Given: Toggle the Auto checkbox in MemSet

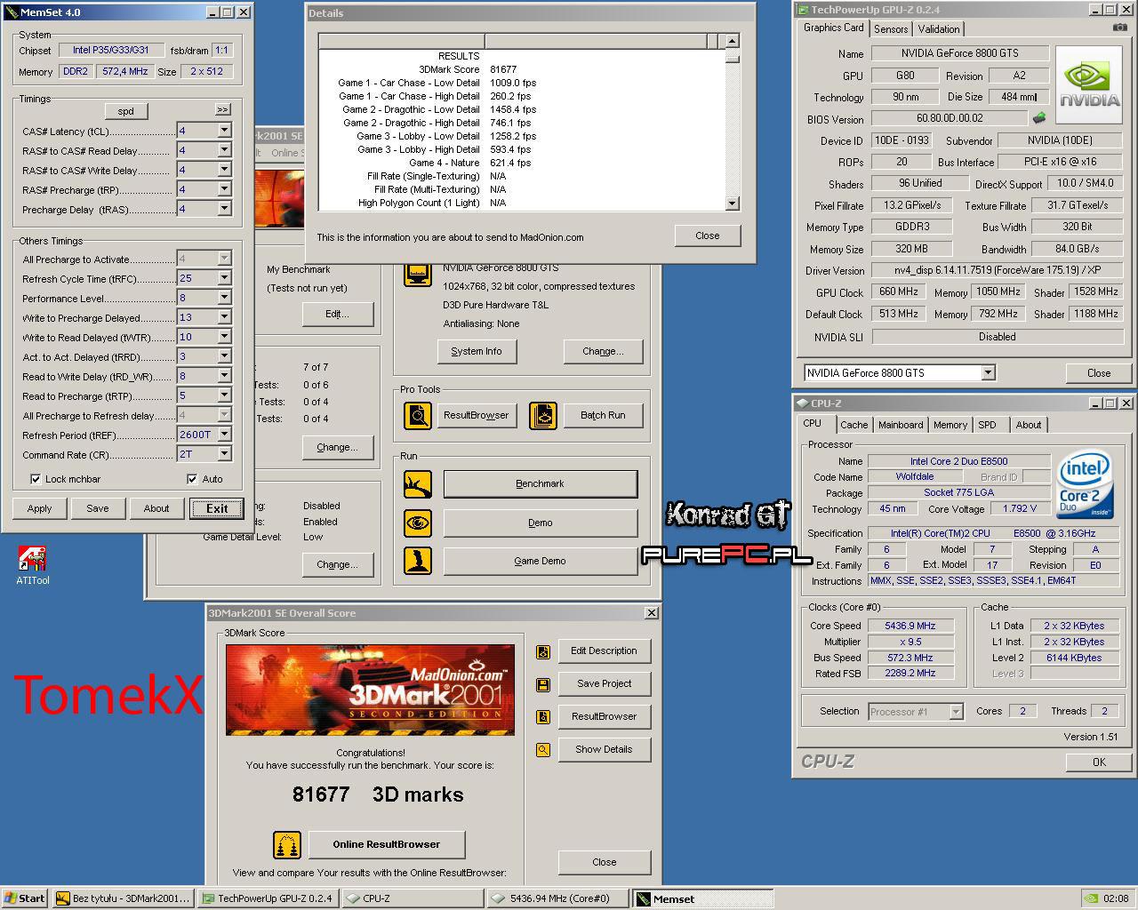Looking at the screenshot, I should click(x=192, y=479).
